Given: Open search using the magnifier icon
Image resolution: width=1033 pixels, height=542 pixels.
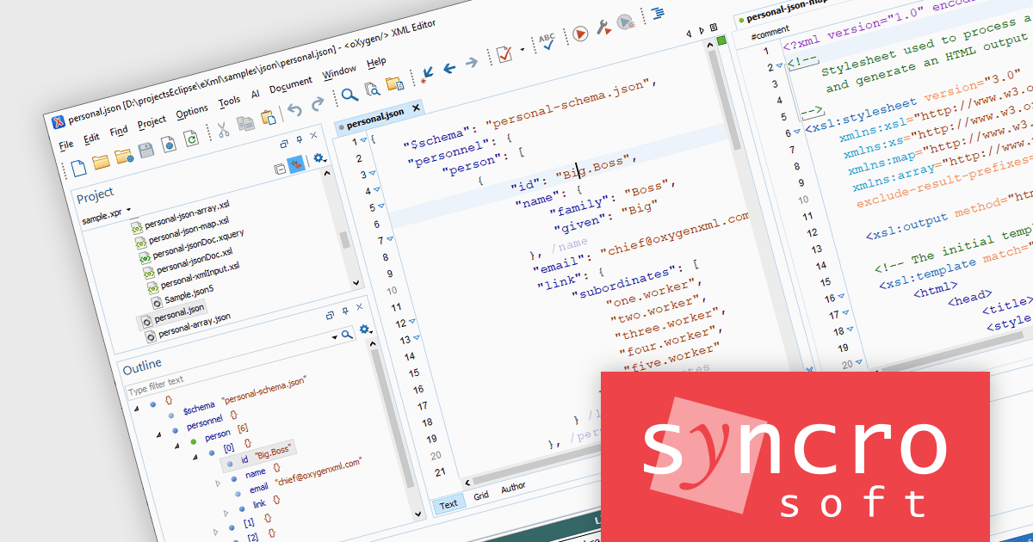Looking at the screenshot, I should coord(351,93).
